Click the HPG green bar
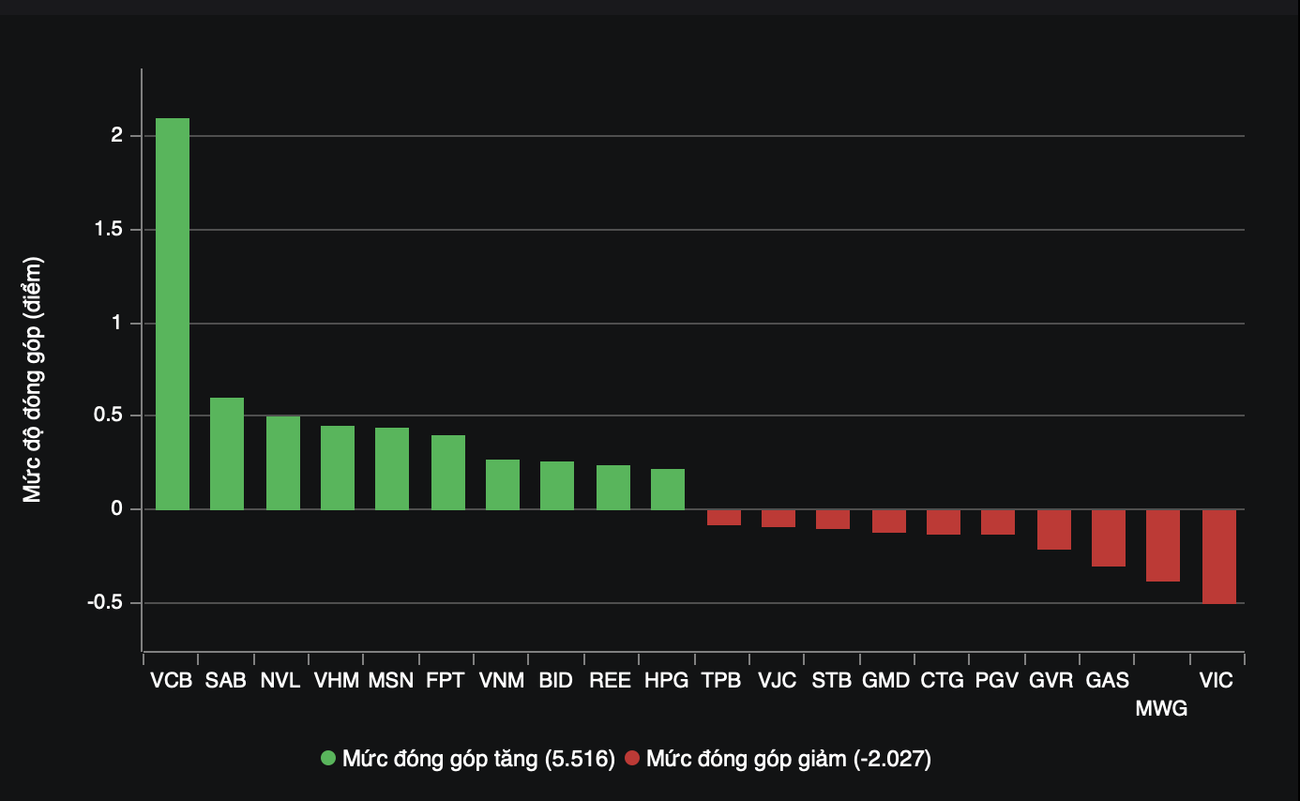Image resolution: width=1300 pixels, height=801 pixels. pos(667,490)
